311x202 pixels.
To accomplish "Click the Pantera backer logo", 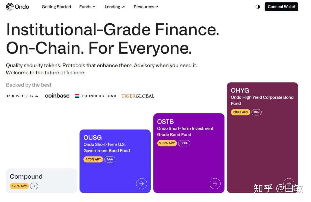I will (22, 96).
